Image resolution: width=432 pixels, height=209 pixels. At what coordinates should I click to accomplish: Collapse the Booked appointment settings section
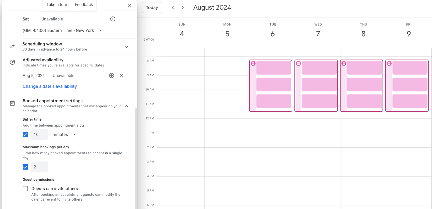click(126, 106)
